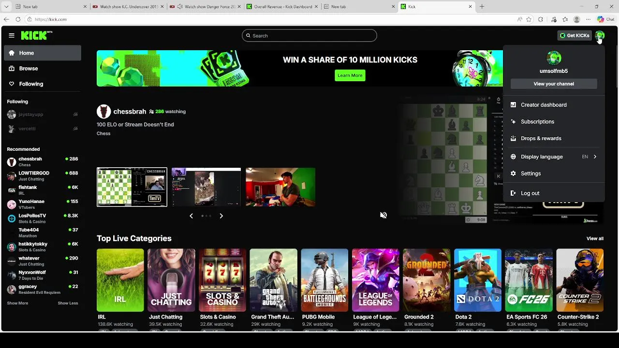Add page to favorites star icon

pos(529,19)
